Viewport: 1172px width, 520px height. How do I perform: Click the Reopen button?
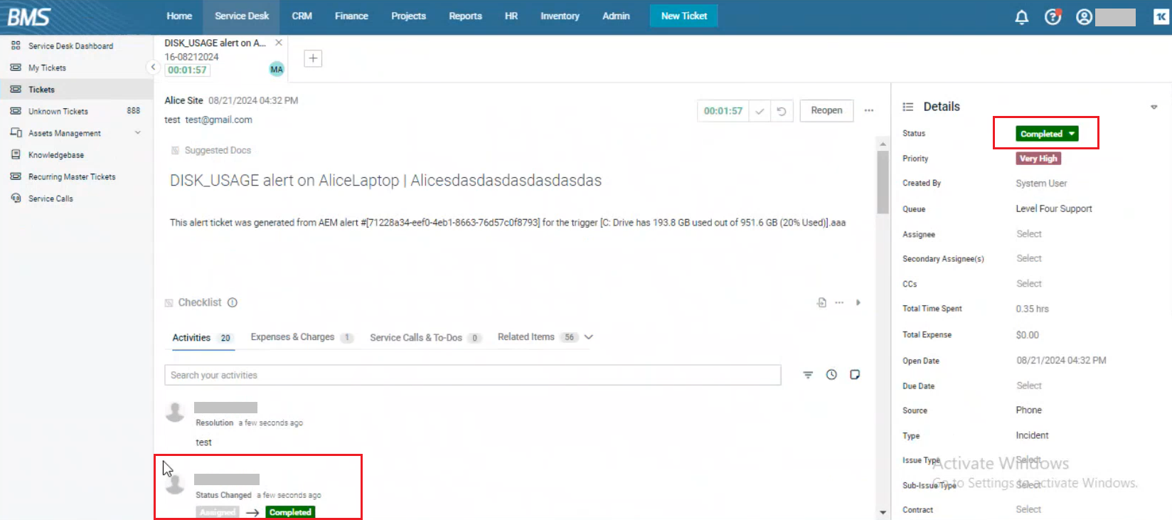coord(826,110)
